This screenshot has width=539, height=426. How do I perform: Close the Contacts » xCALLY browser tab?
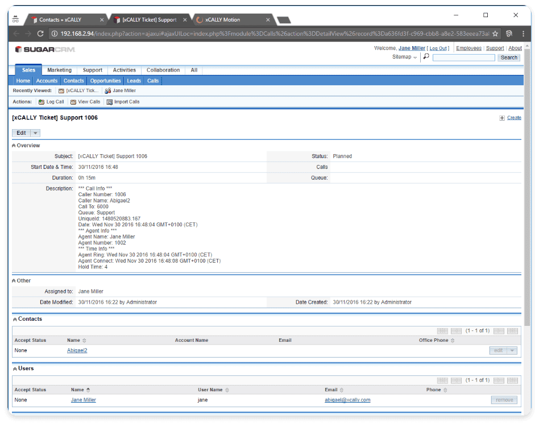click(x=102, y=20)
